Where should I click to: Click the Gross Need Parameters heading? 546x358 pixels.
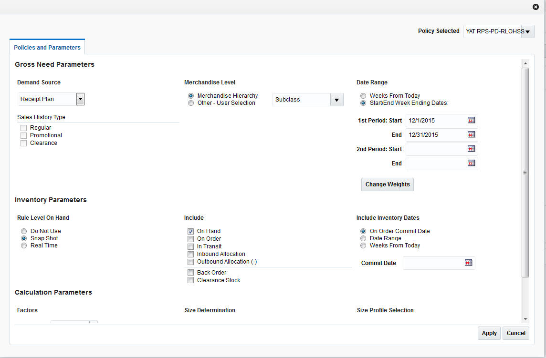click(x=55, y=64)
